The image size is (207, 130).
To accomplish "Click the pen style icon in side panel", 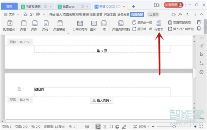I will 201,46.
